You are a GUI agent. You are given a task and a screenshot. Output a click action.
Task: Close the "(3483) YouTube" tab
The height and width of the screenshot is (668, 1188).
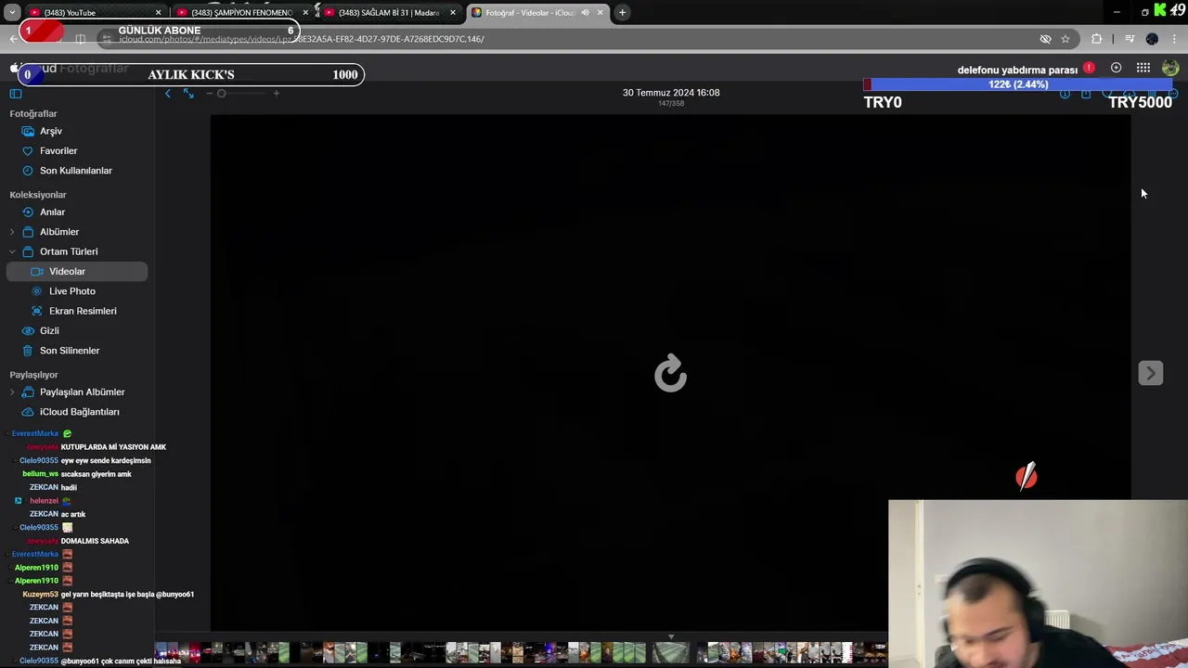coord(158,12)
